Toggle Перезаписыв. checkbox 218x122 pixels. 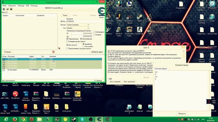67,39
